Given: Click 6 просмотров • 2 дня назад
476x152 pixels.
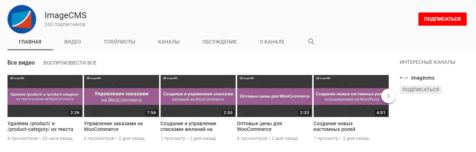Looking at the screenshot, I should click(114, 138).
